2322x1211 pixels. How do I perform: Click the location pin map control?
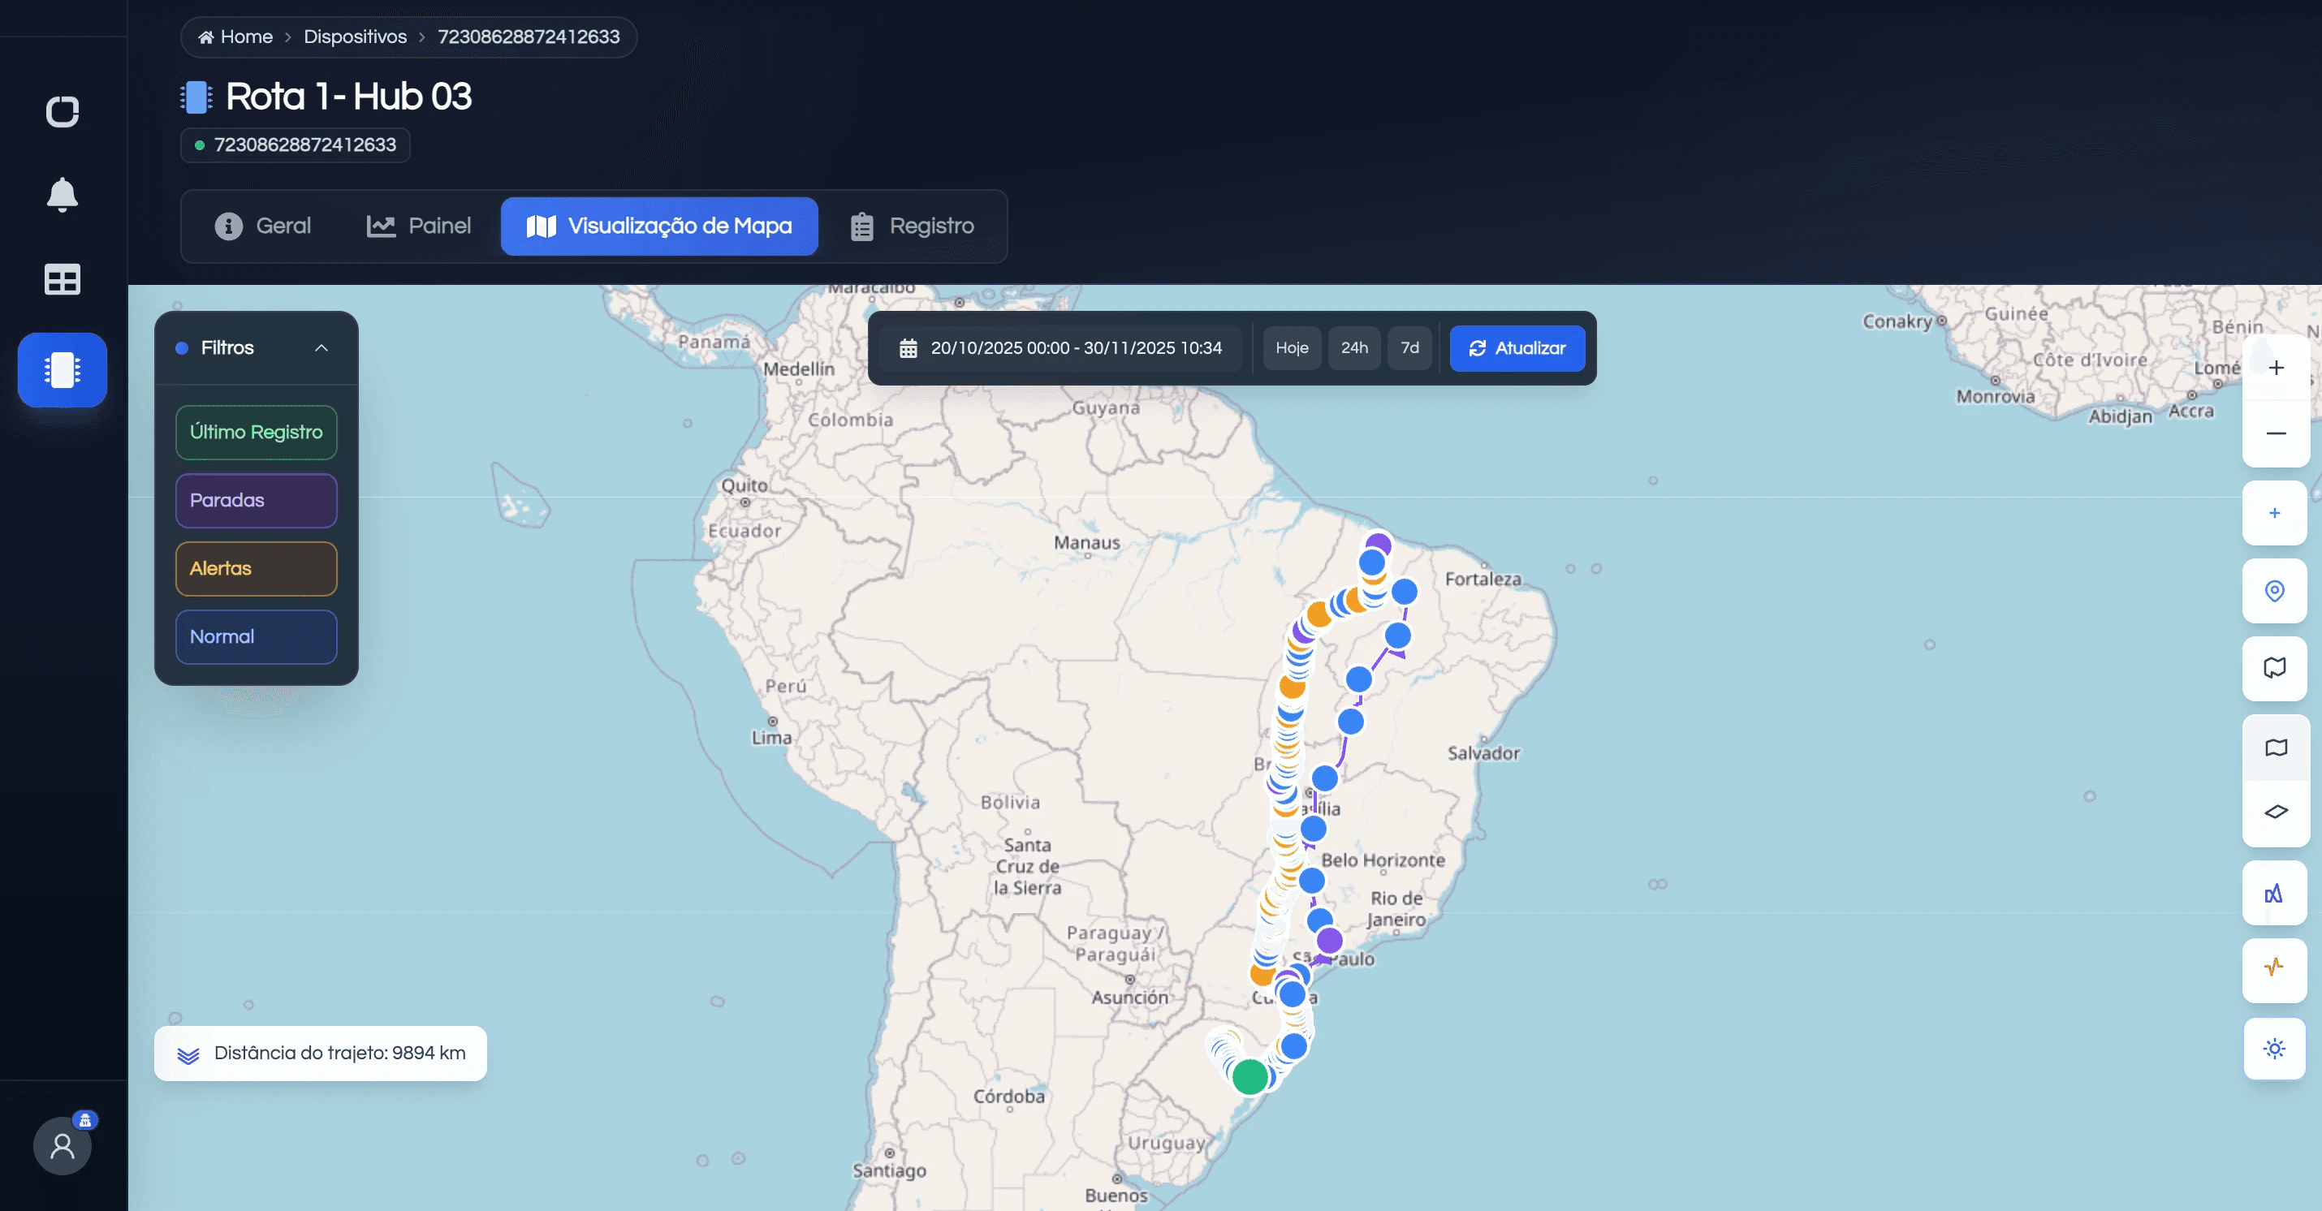click(2273, 591)
